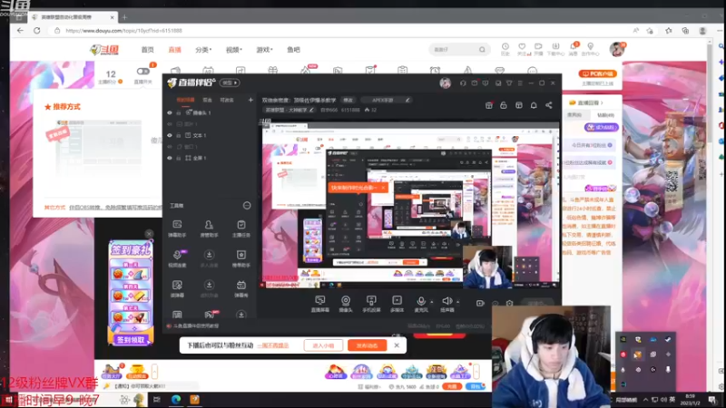Screen dimensions: 726x408
Task: Open 首页 in Douyu navigation
Action: (x=147, y=50)
